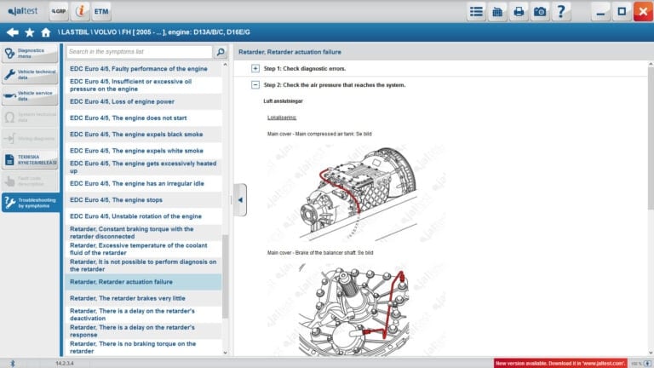Image resolution: width=654 pixels, height=368 pixels.
Task: Select The retarder brakes very little
Action: point(143,298)
